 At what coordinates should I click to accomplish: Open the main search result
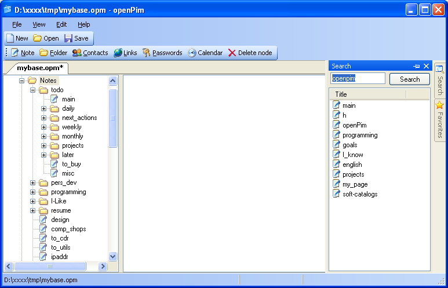click(349, 105)
